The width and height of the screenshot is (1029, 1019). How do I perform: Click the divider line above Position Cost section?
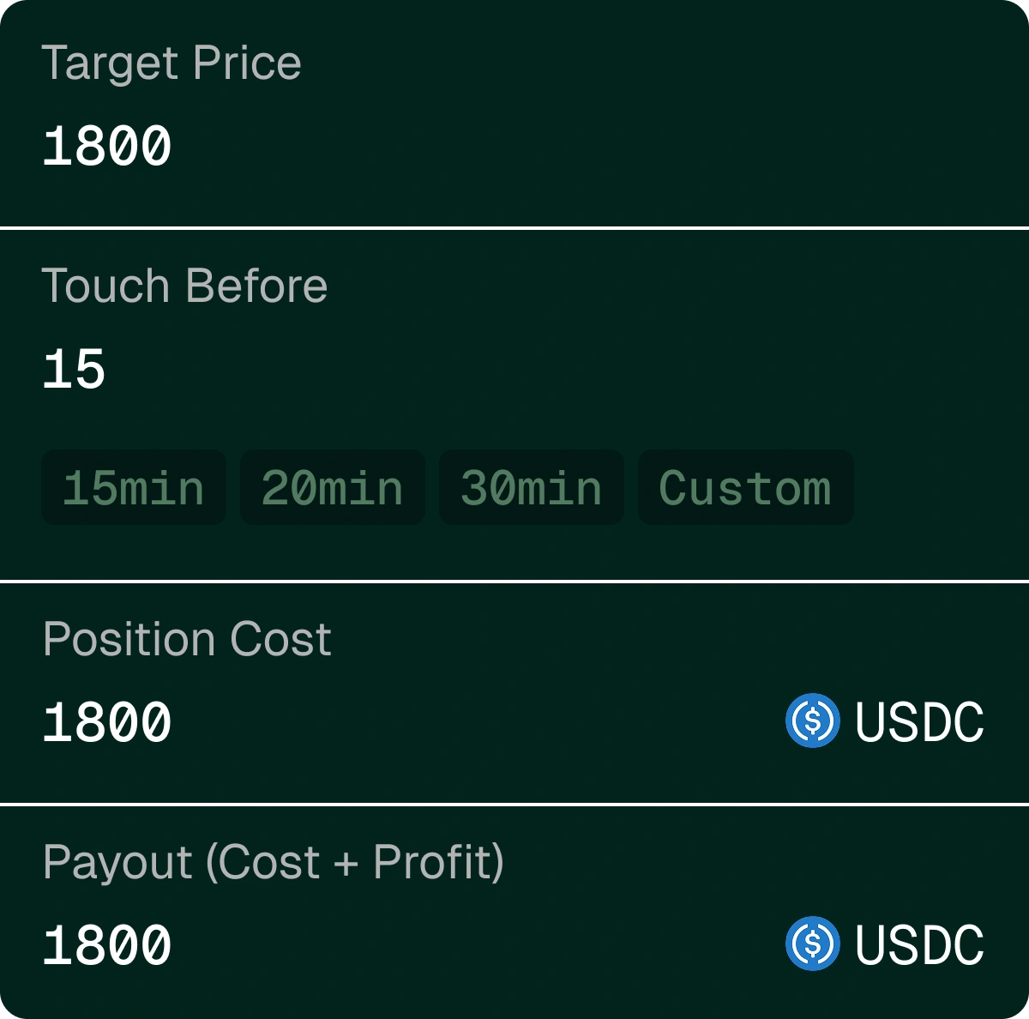click(x=514, y=582)
